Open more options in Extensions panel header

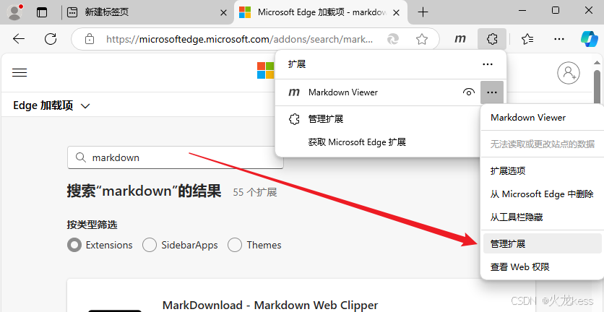pos(488,64)
